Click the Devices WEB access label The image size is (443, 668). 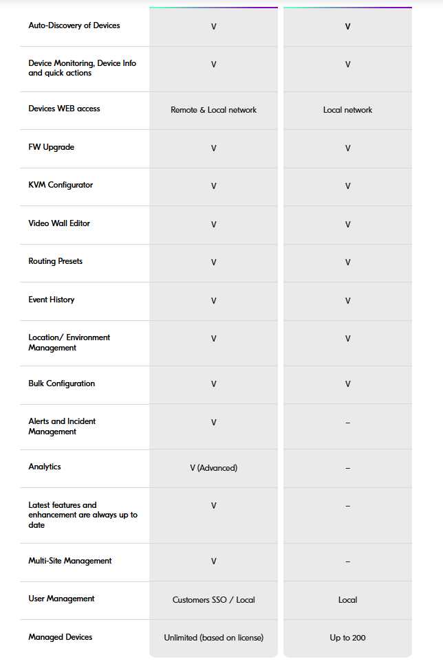pos(64,109)
